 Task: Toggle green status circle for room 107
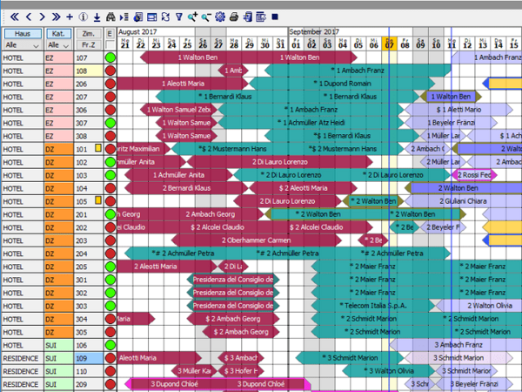pyautogui.click(x=110, y=58)
